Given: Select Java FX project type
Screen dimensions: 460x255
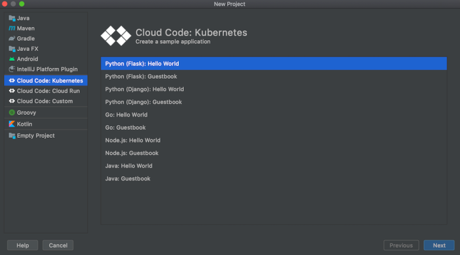Looking at the screenshot, I should click(x=27, y=49).
